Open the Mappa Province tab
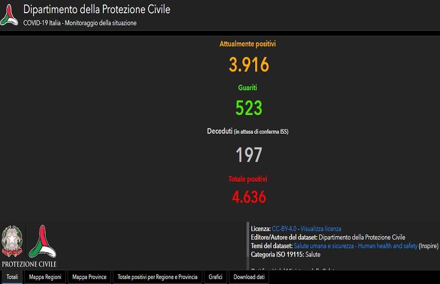 pos(89,277)
